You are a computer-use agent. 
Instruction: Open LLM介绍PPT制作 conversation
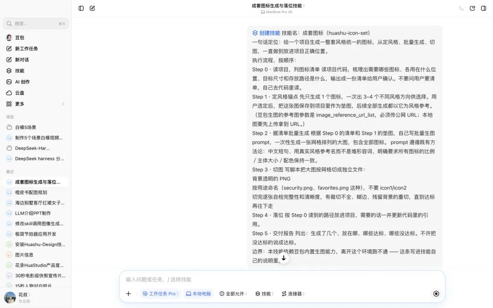click(x=36, y=213)
